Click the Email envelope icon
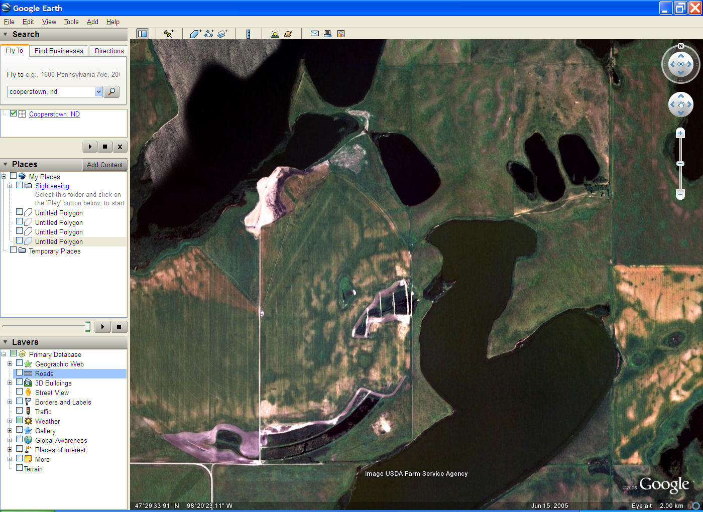 (x=315, y=34)
